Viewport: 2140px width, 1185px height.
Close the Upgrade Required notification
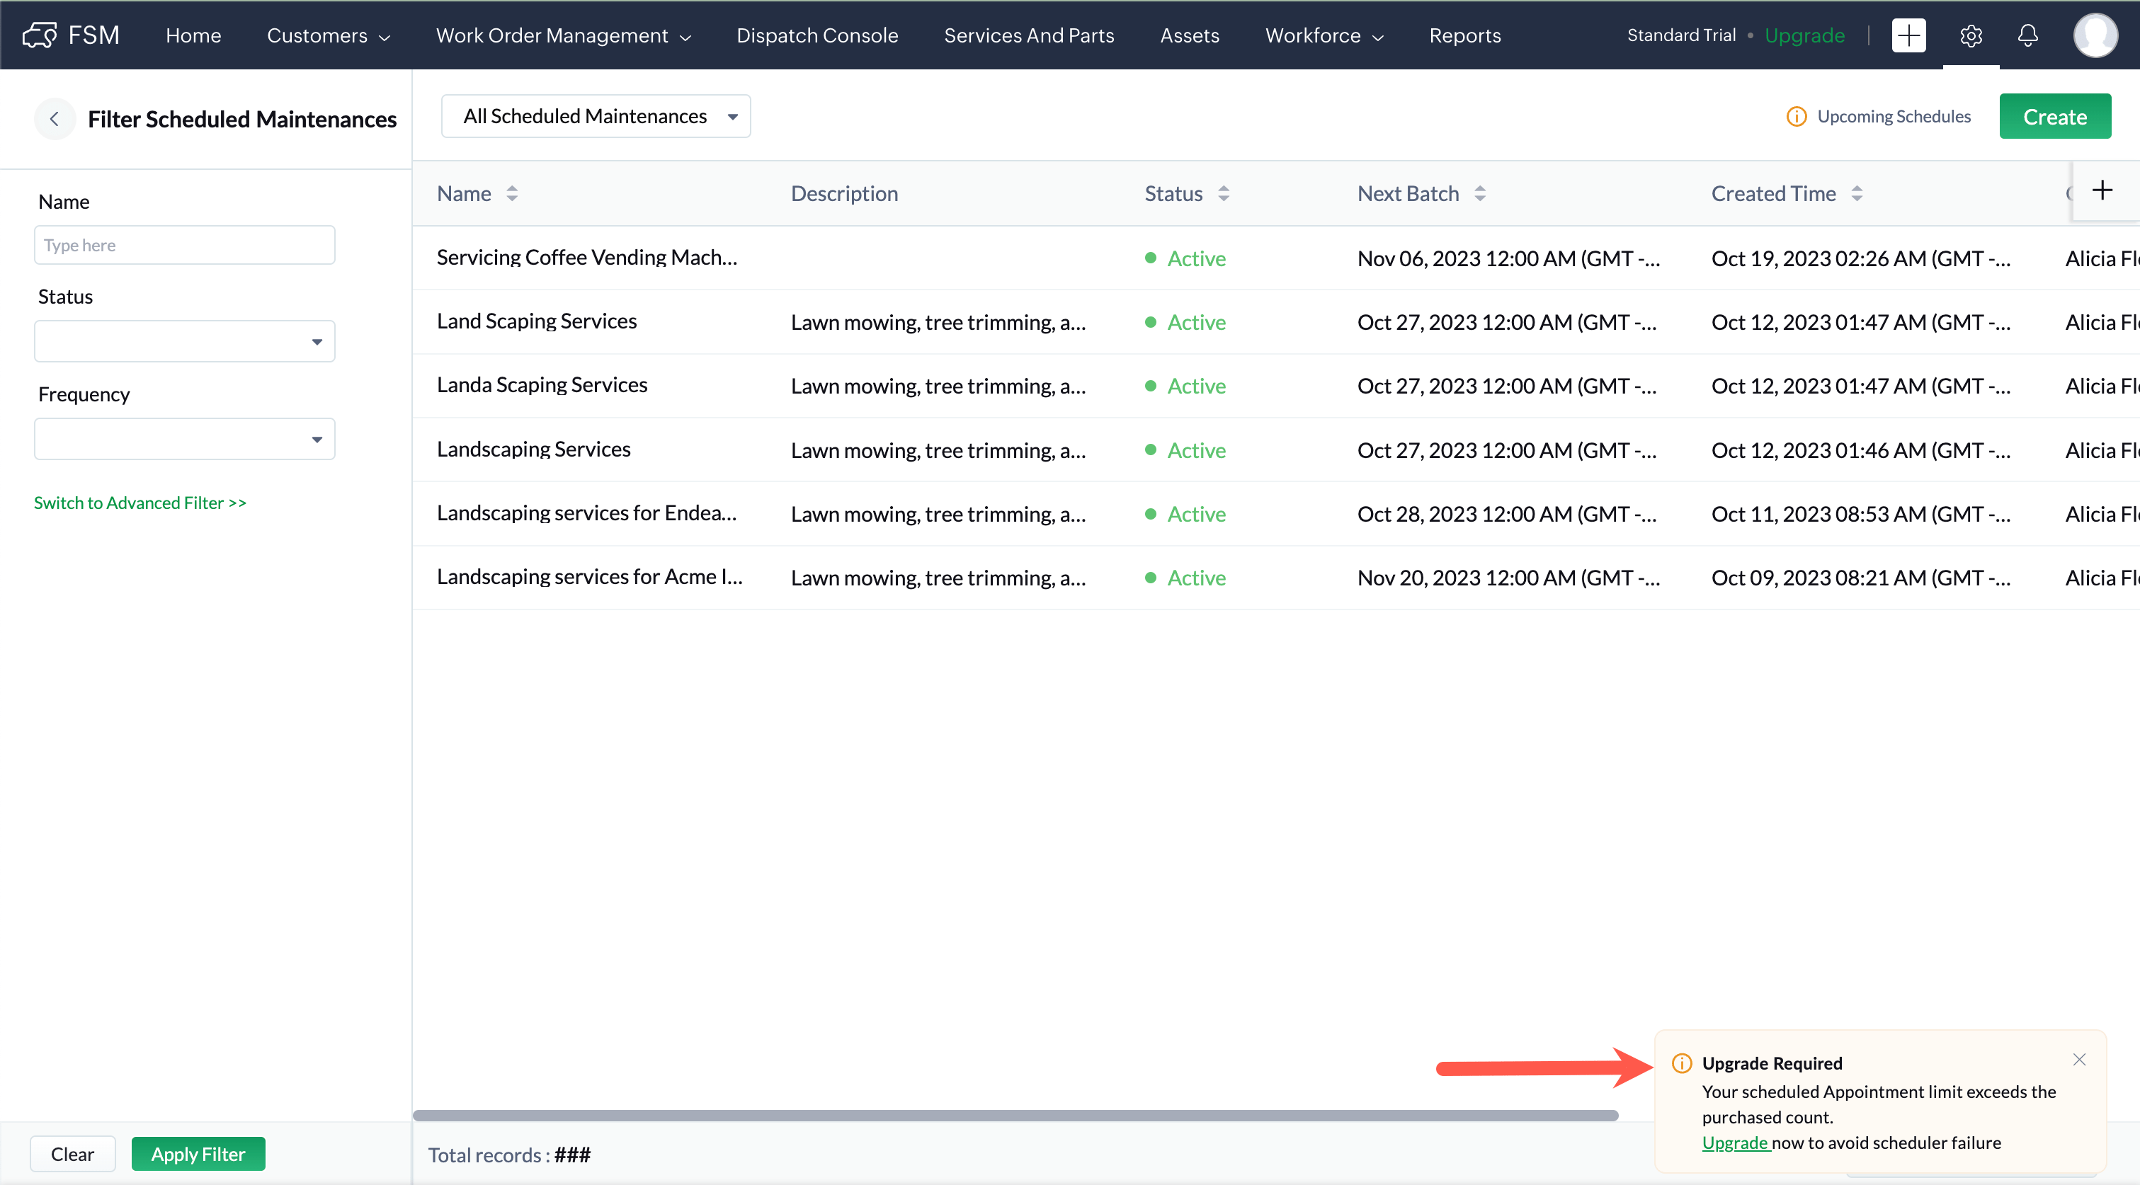click(x=2078, y=1060)
